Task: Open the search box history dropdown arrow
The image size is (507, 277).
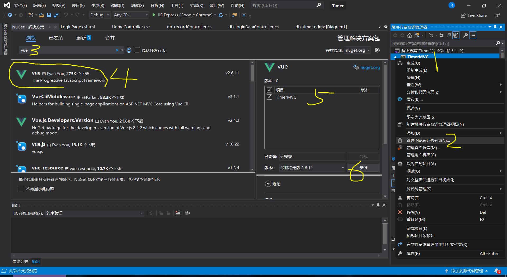Action: tap(122, 50)
